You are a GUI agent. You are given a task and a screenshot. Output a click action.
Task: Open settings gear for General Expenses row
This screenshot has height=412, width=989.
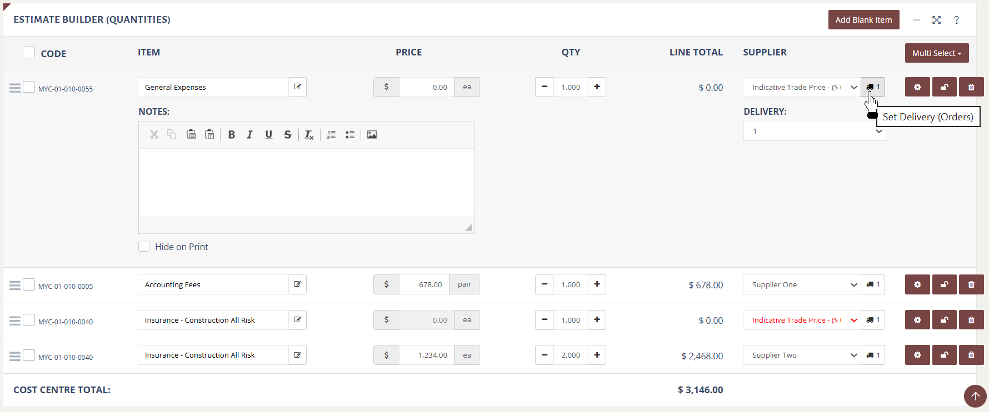[917, 87]
